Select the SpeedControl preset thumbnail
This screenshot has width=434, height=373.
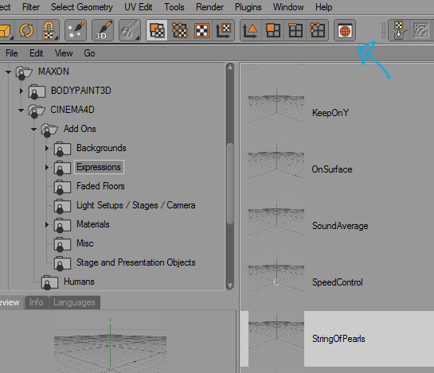[276, 282]
